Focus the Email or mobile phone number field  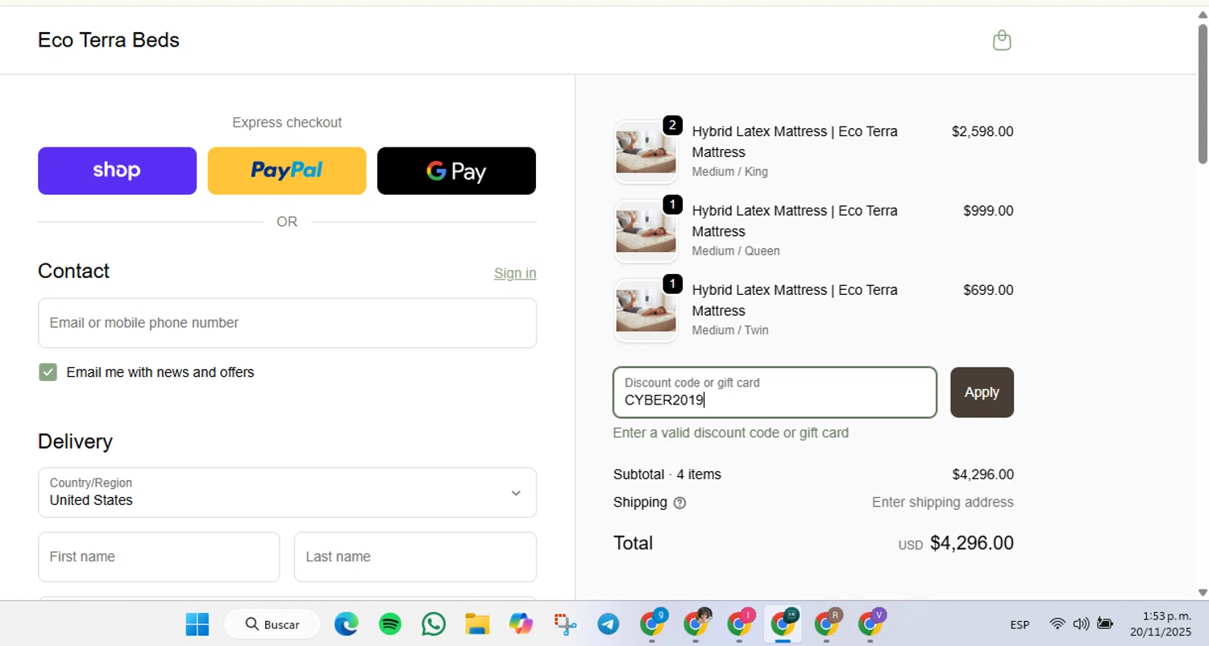[x=287, y=323]
